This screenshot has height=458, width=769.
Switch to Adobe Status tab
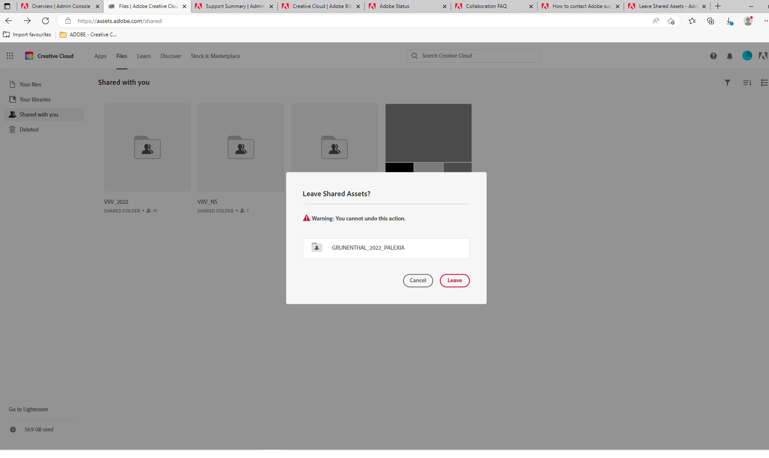[x=407, y=6]
